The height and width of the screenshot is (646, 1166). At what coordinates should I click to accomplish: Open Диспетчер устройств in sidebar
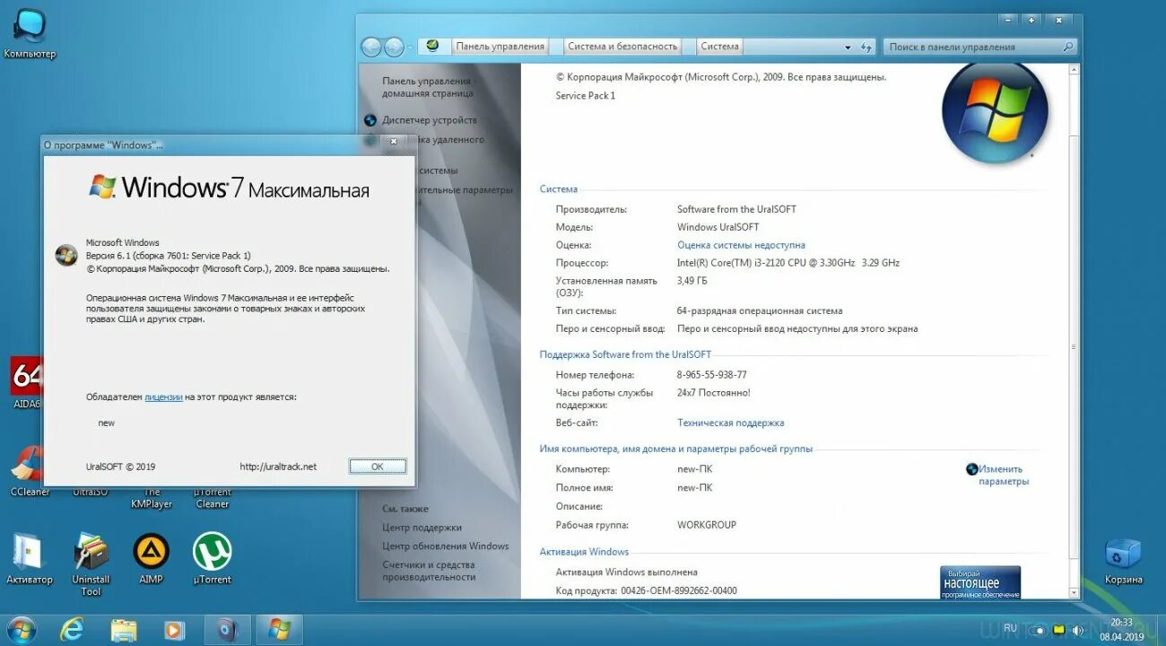(x=430, y=120)
